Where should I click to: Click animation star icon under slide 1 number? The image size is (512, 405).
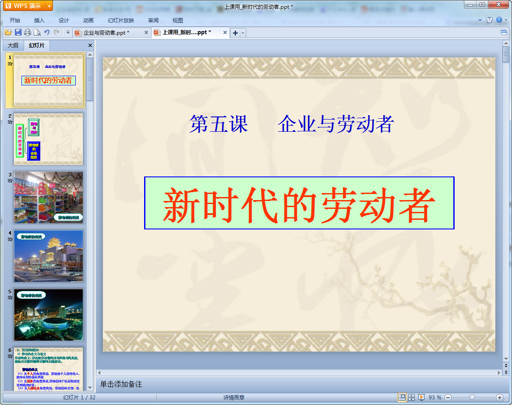[x=10, y=63]
